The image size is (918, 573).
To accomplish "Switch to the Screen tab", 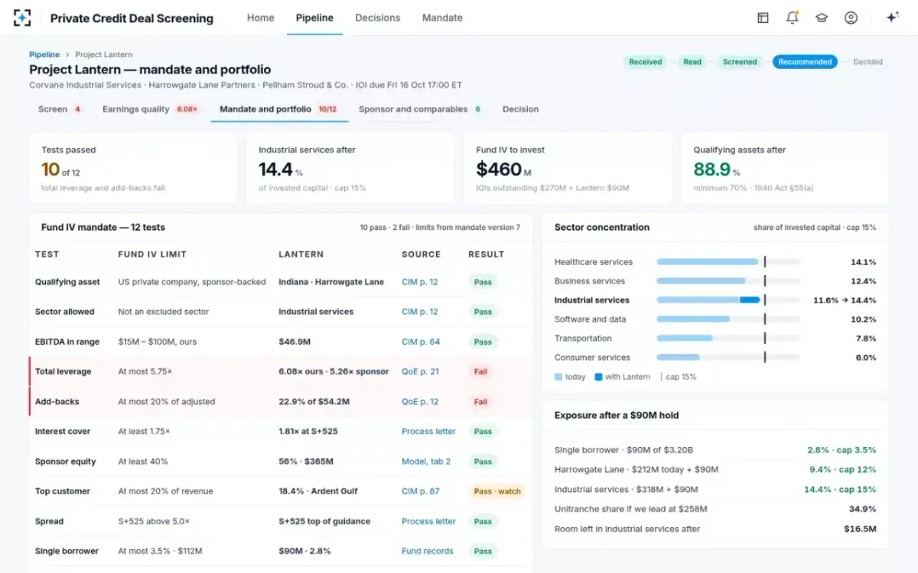I will click(x=60, y=109).
